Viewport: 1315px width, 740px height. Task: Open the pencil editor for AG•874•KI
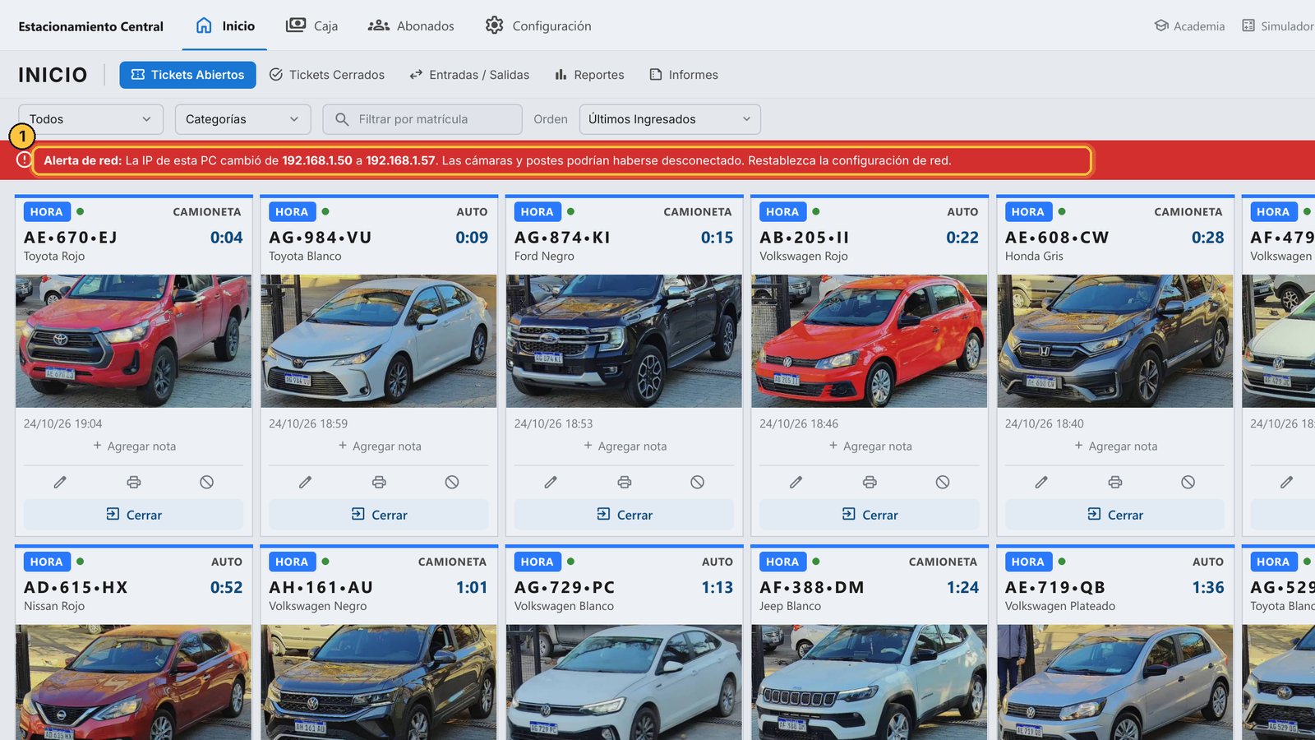(551, 482)
